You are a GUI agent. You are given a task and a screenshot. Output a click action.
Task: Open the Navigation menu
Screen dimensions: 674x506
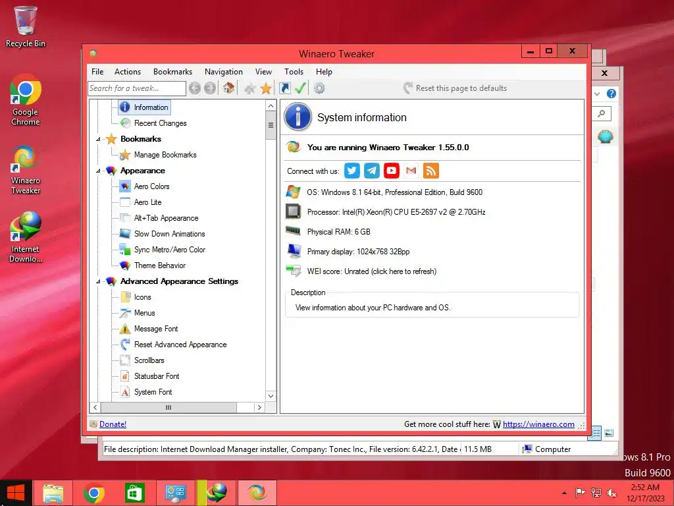pyautogui.click(x=224, y=72)
